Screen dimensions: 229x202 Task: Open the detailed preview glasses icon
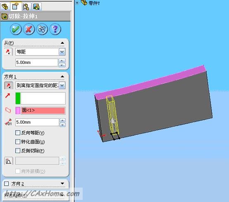click(42, 29)
